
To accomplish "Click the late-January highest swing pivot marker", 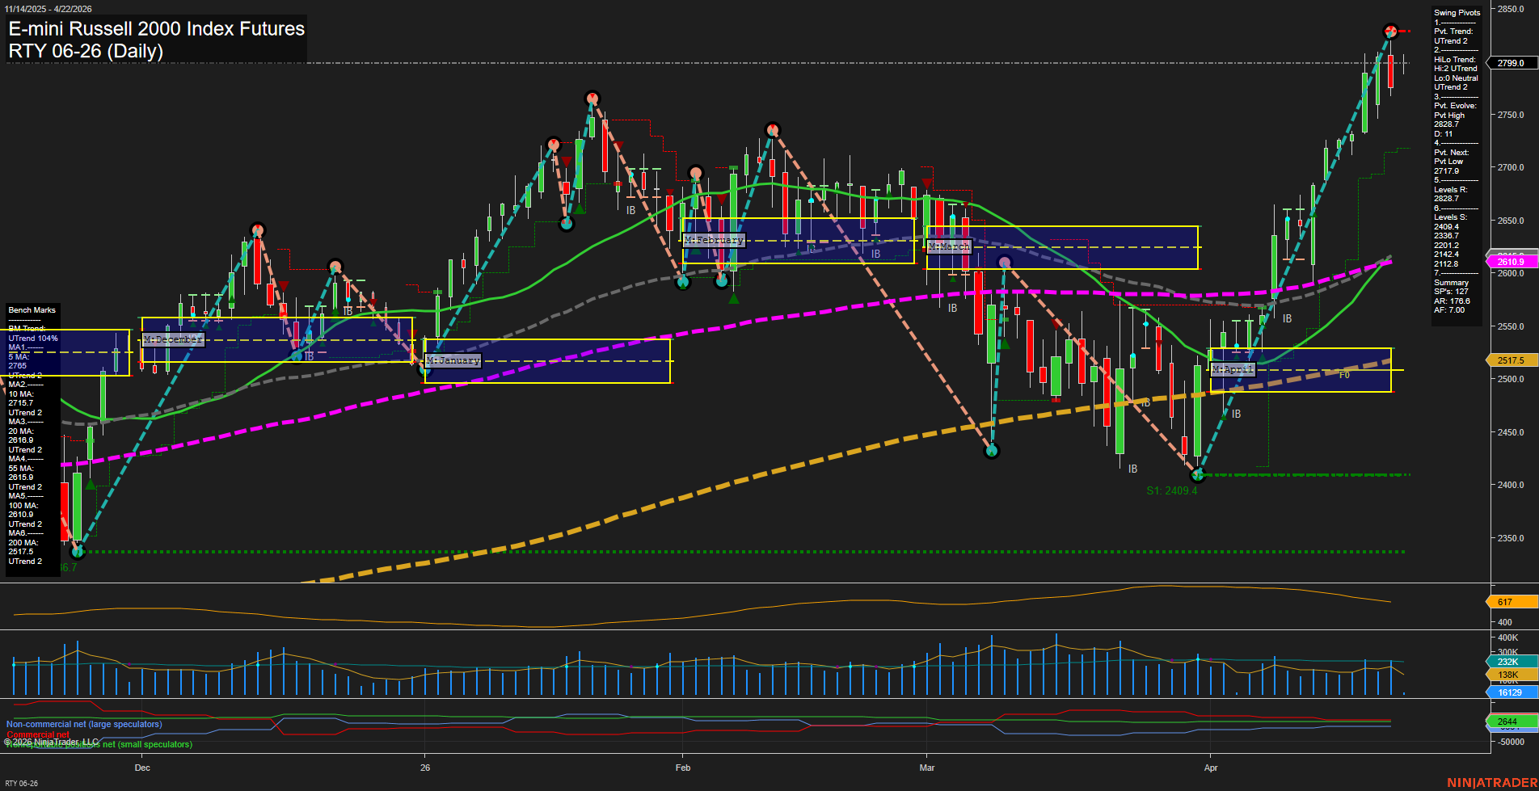I will 592,99.
